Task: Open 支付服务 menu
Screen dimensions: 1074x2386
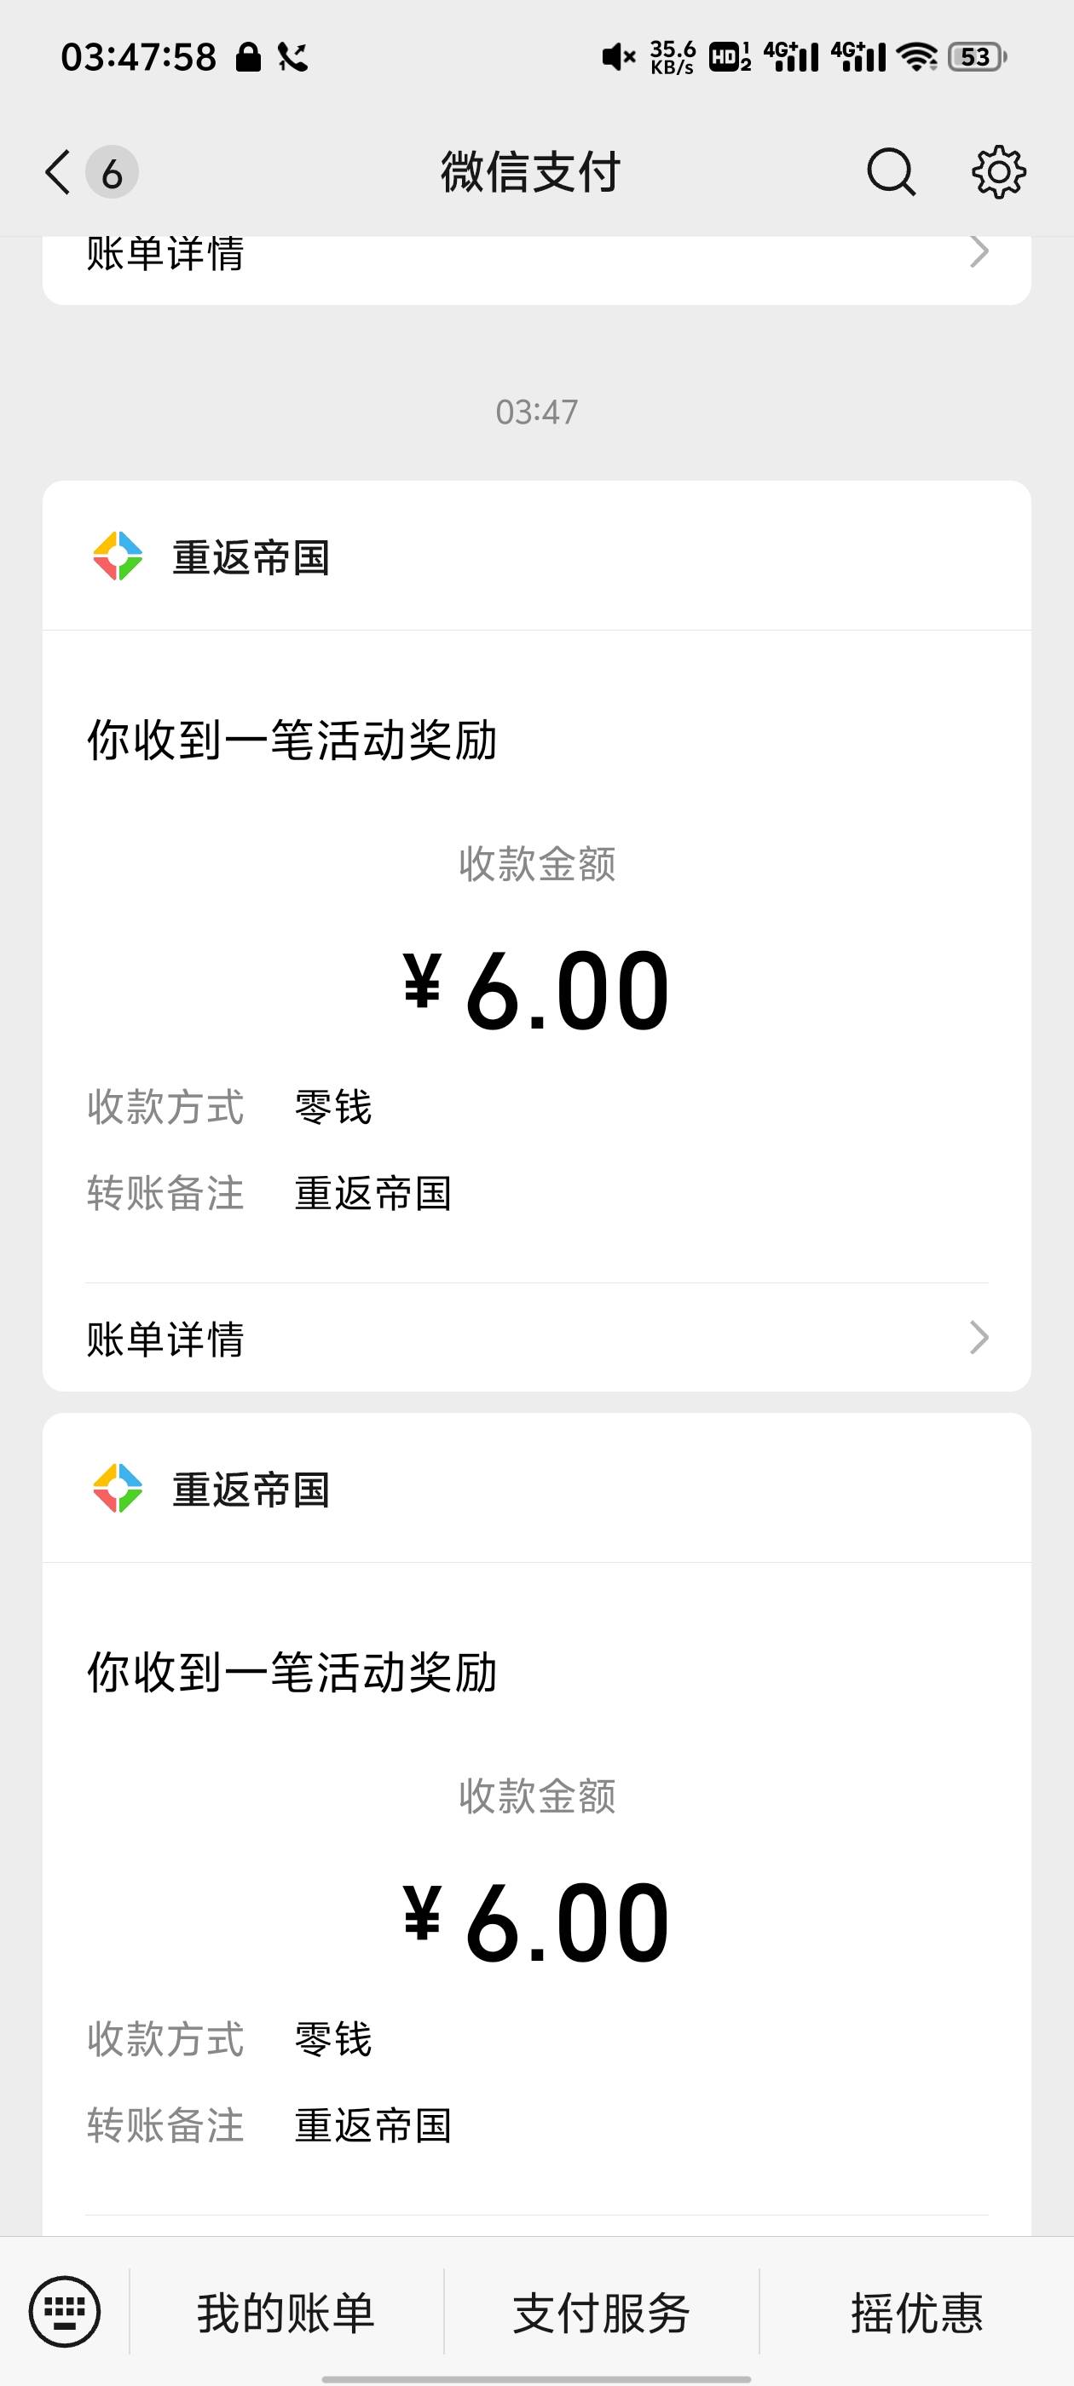Action: pos(602,2313)
